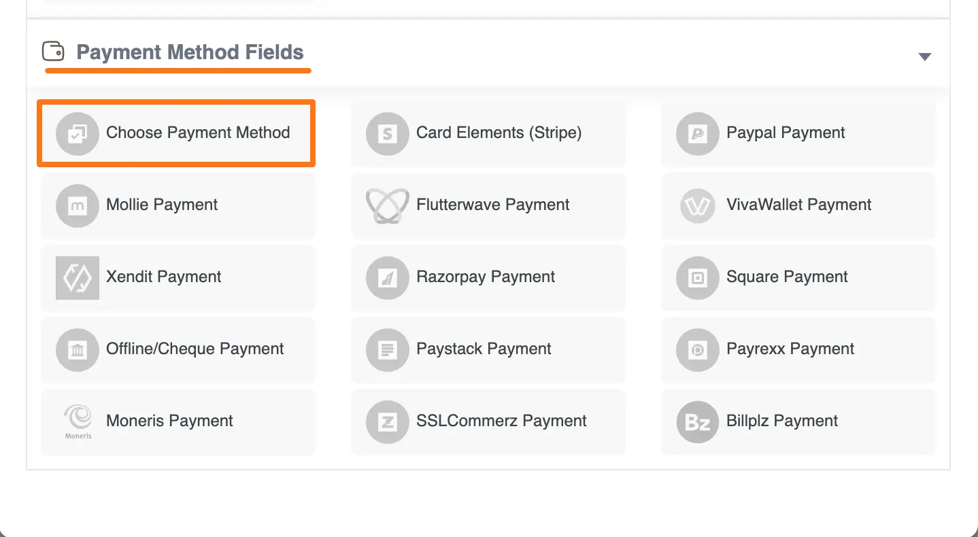The image size is (978, 537).
Task: Select the Flutterwave butterfly icon
Action: tap(387, 205)
